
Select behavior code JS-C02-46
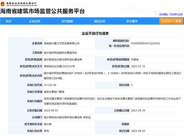coord(50,85)
